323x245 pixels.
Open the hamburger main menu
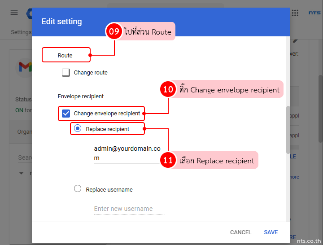[x=14, y=13]
